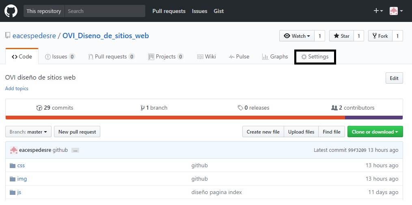Switch to the repository Issues tab
412x205 pixels.
pos(60,56)
